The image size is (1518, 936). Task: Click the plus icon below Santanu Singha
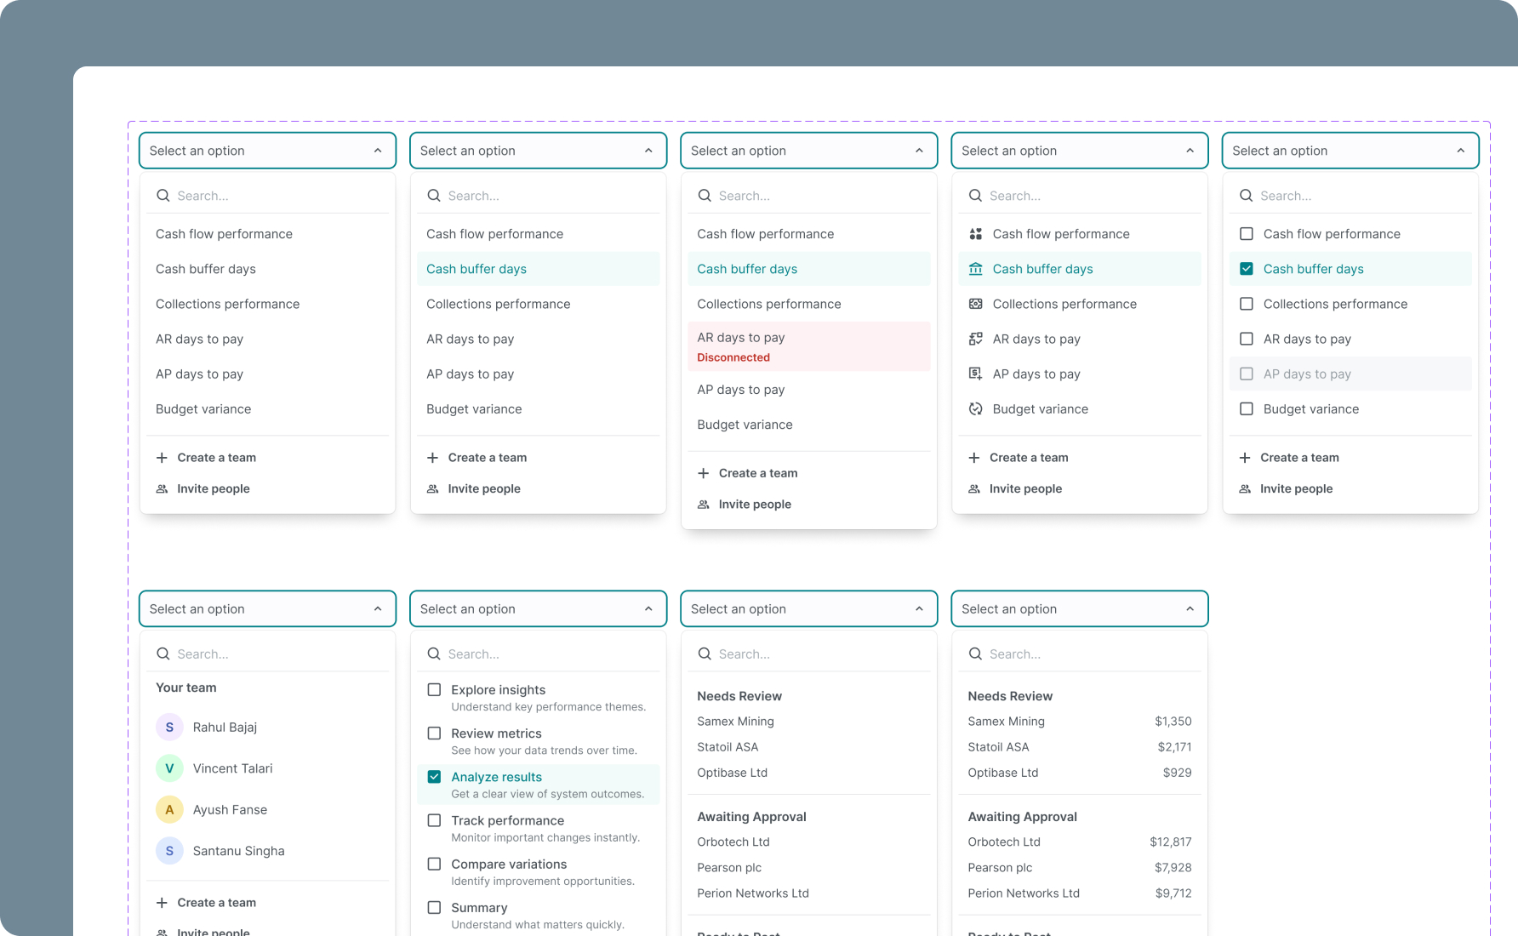(x=162, y=903)
